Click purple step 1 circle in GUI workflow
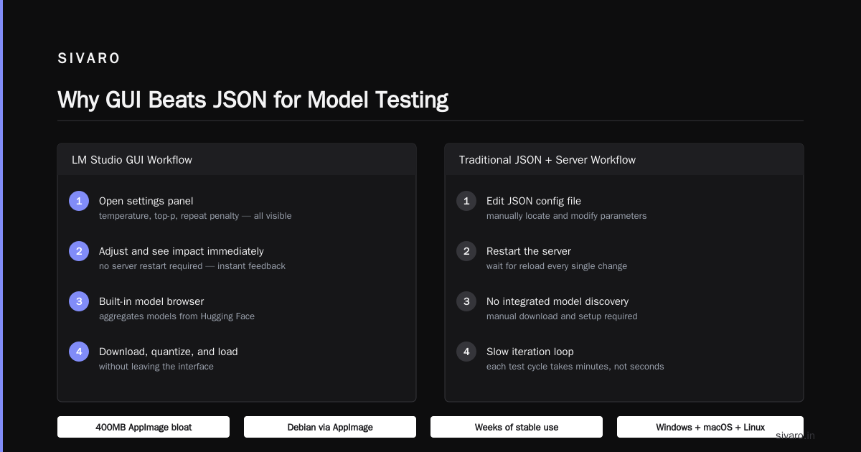 (x=79, y=201)
